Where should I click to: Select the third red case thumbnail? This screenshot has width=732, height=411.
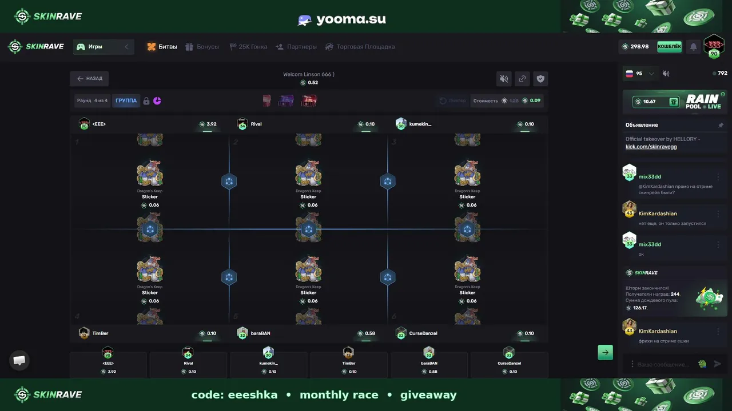pos(309,101)
